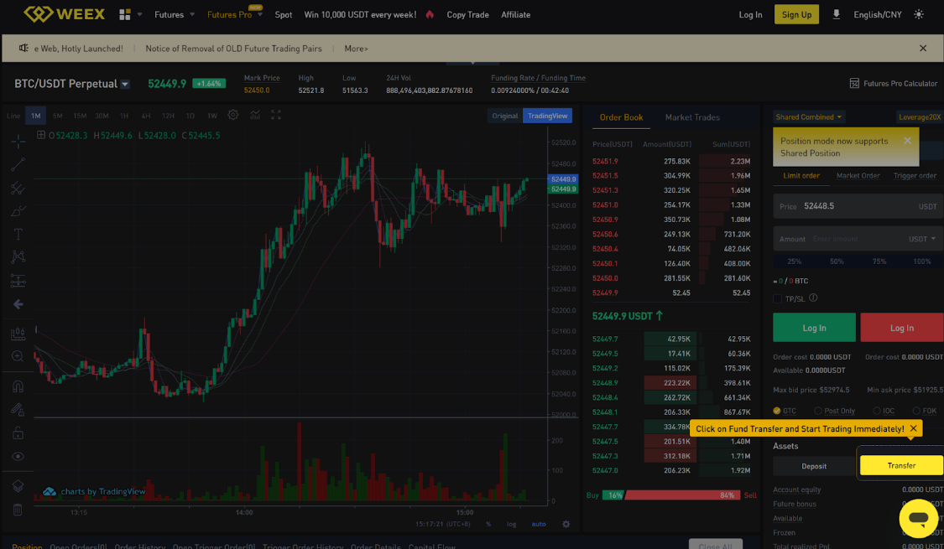The width and height of the screenshot is (944, 549).
Task: Select the text annotation tool
Action: (x=18, y=234)
